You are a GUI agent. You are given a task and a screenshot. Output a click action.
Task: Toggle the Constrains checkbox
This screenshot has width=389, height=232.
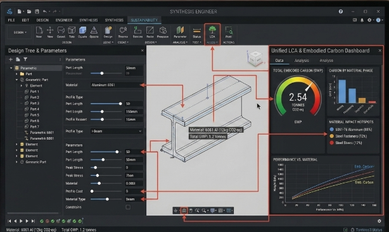click(x=128, y=207)
